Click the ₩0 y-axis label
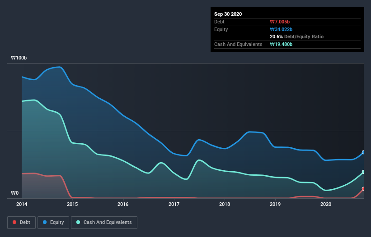The image size is (371, 237). click(14, 193)
